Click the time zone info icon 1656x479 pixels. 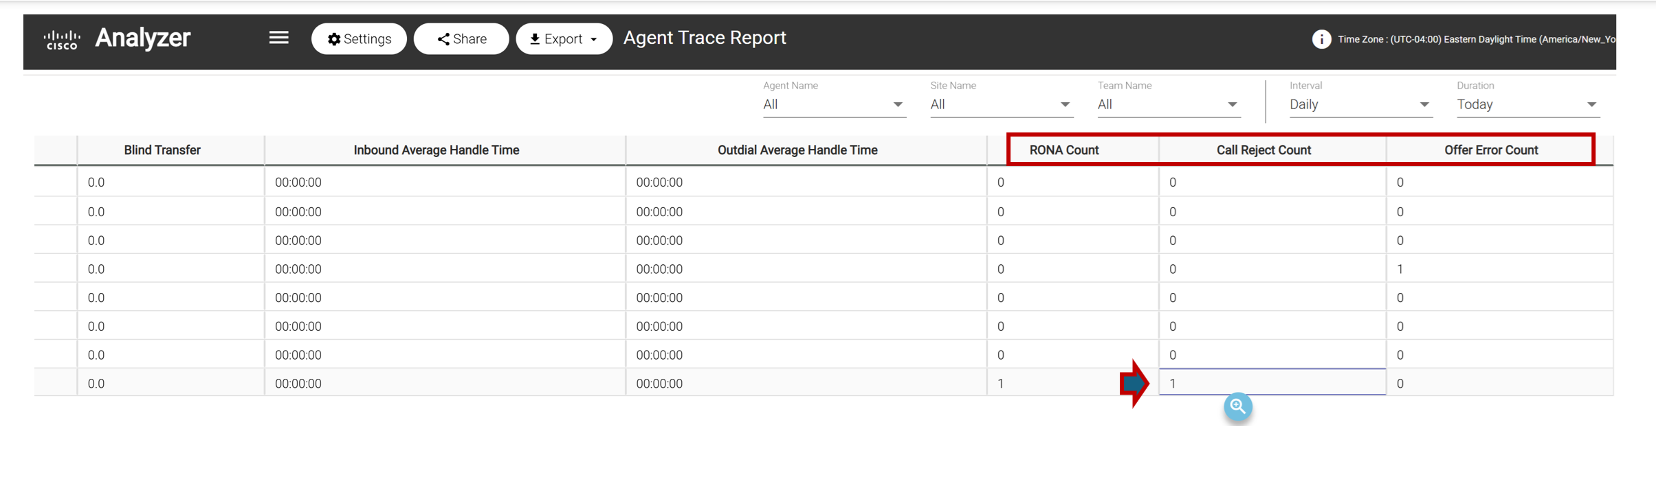(x=1321, y=39)
